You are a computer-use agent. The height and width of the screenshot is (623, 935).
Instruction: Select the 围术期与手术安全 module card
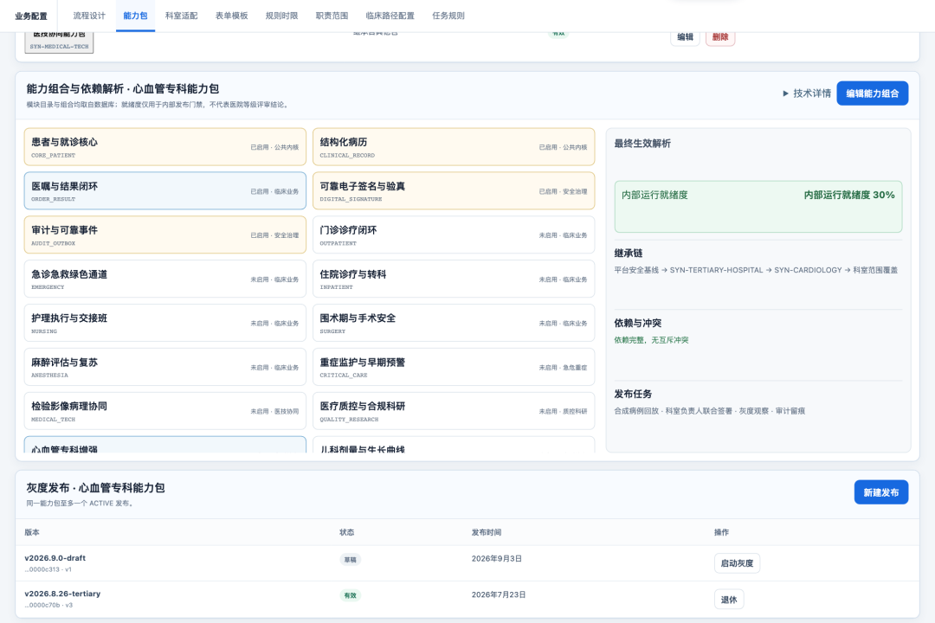pos(454,323)
